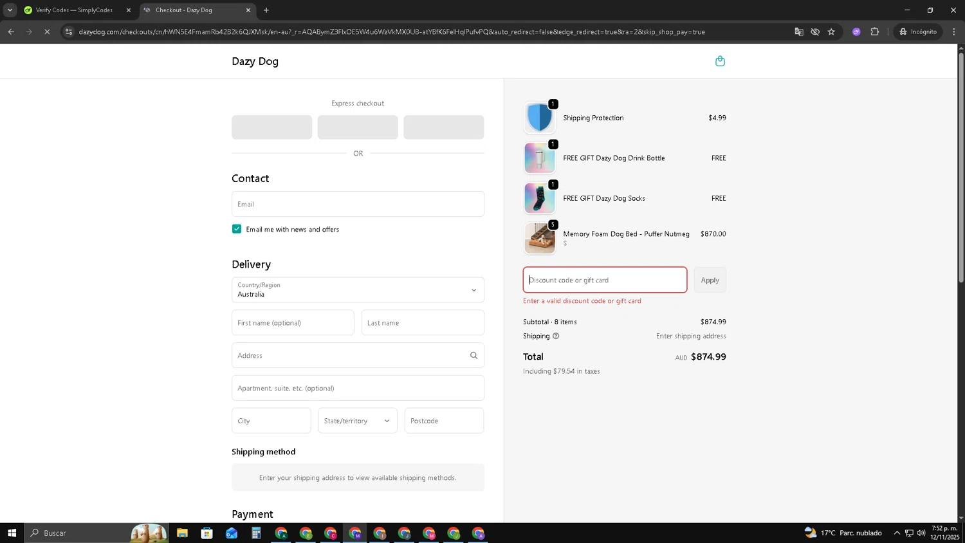Open the purple extension icon in toolbar

[856, 32]
